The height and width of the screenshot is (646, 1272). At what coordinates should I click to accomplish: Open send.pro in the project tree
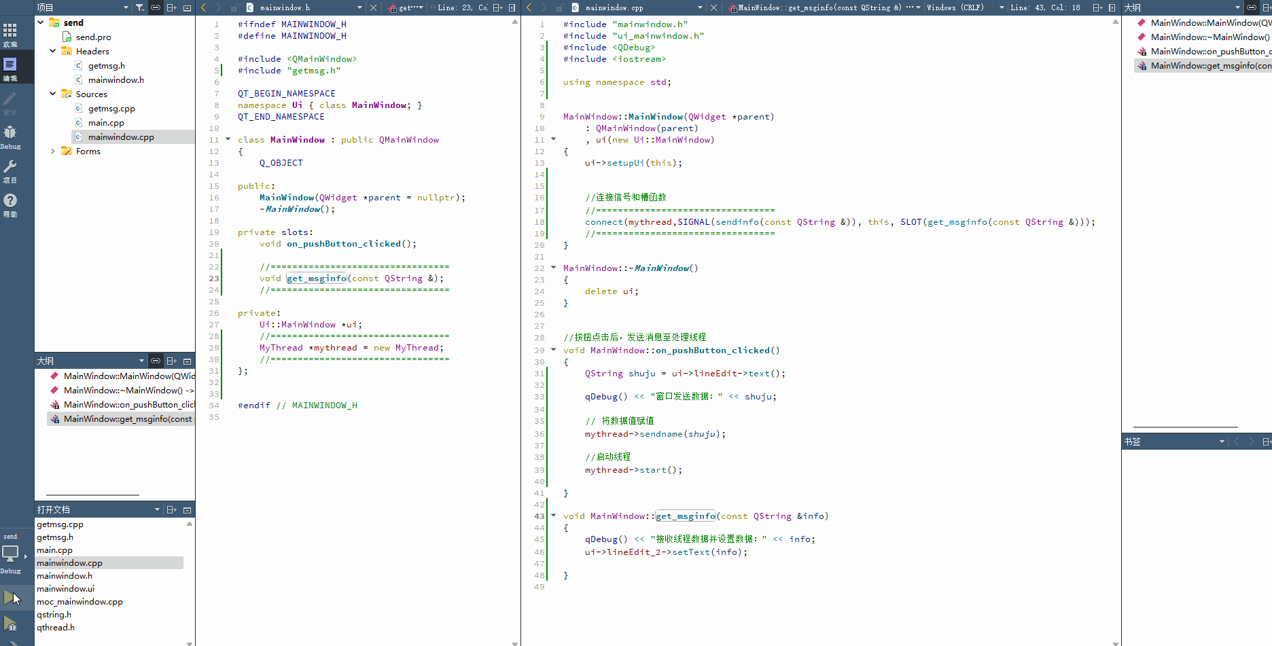[x=93, y=37]
